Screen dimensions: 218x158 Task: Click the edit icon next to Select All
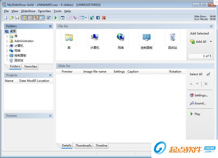coord(208,74)
